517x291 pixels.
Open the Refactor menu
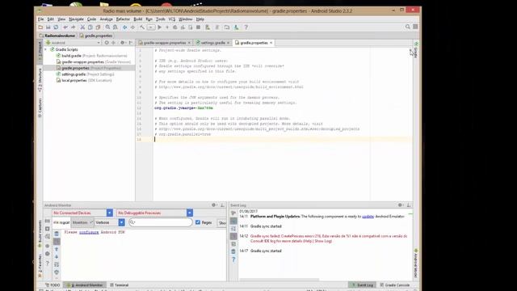pos(123,19)
